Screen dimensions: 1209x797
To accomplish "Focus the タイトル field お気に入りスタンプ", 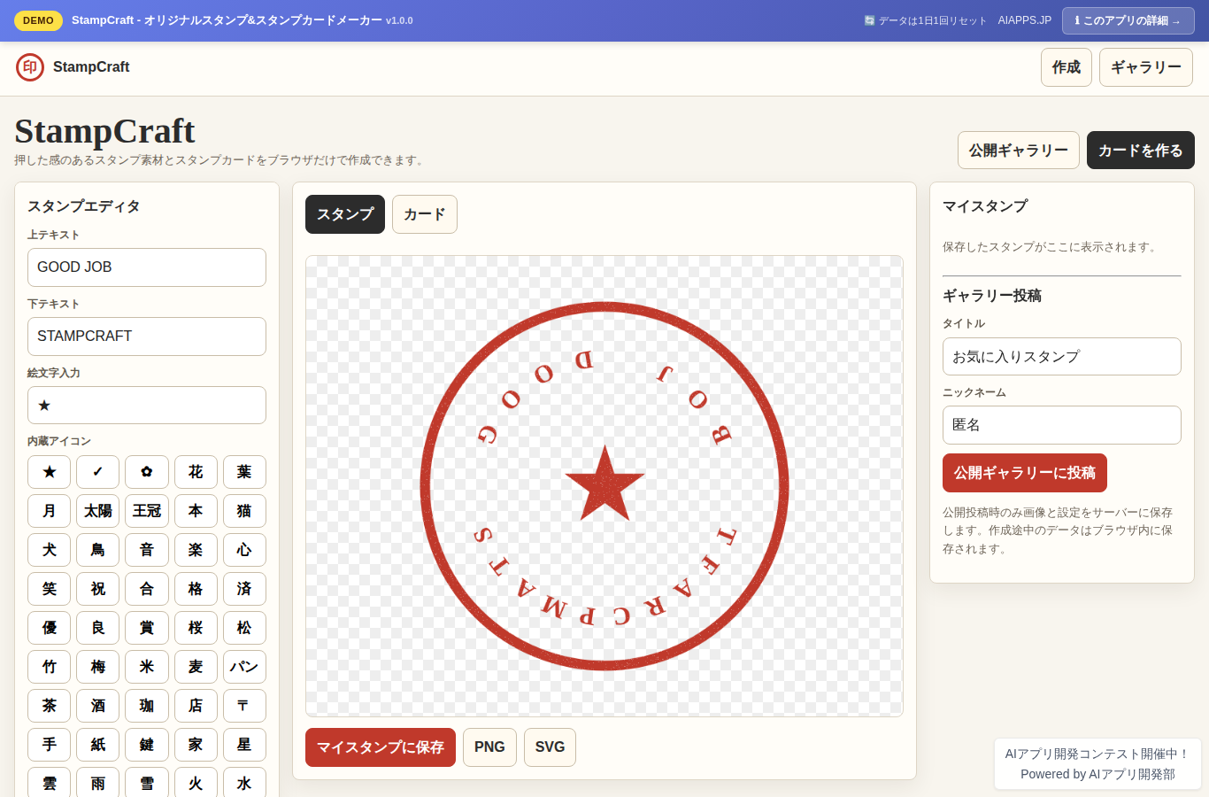I will tap(1062, 357).
